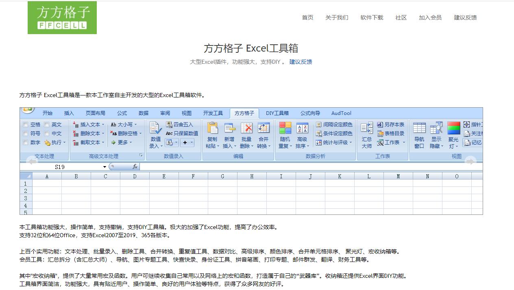
Task: Open the 导航窗口 tool
Action: point(419,133)
